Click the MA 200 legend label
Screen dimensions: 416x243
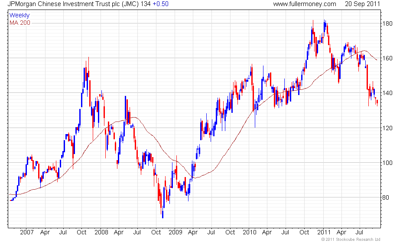(20, 23)
